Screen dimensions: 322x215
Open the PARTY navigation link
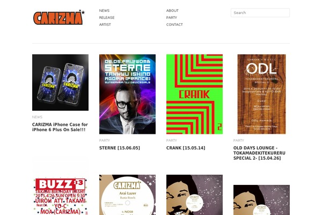pyautogui.click(x=172, y=18)
